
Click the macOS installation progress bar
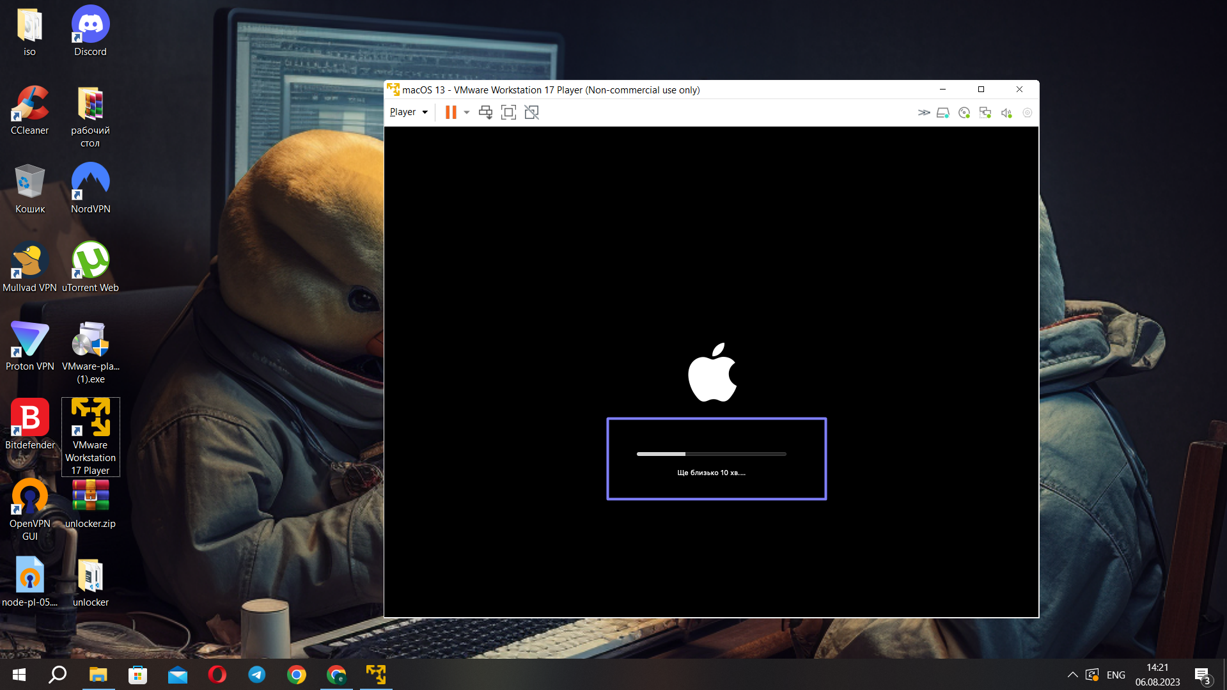(712, 454)
